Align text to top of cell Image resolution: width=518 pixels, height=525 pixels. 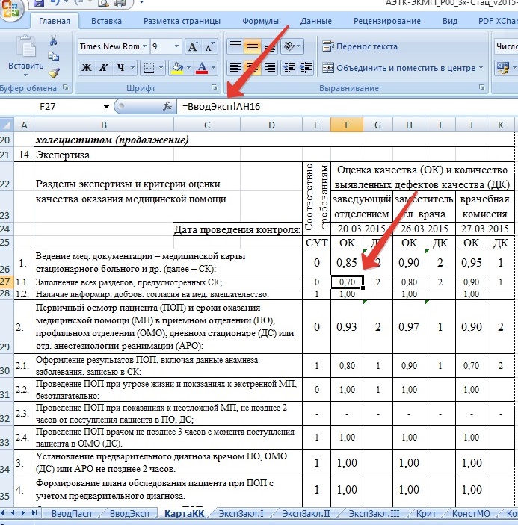click(235, 46)
